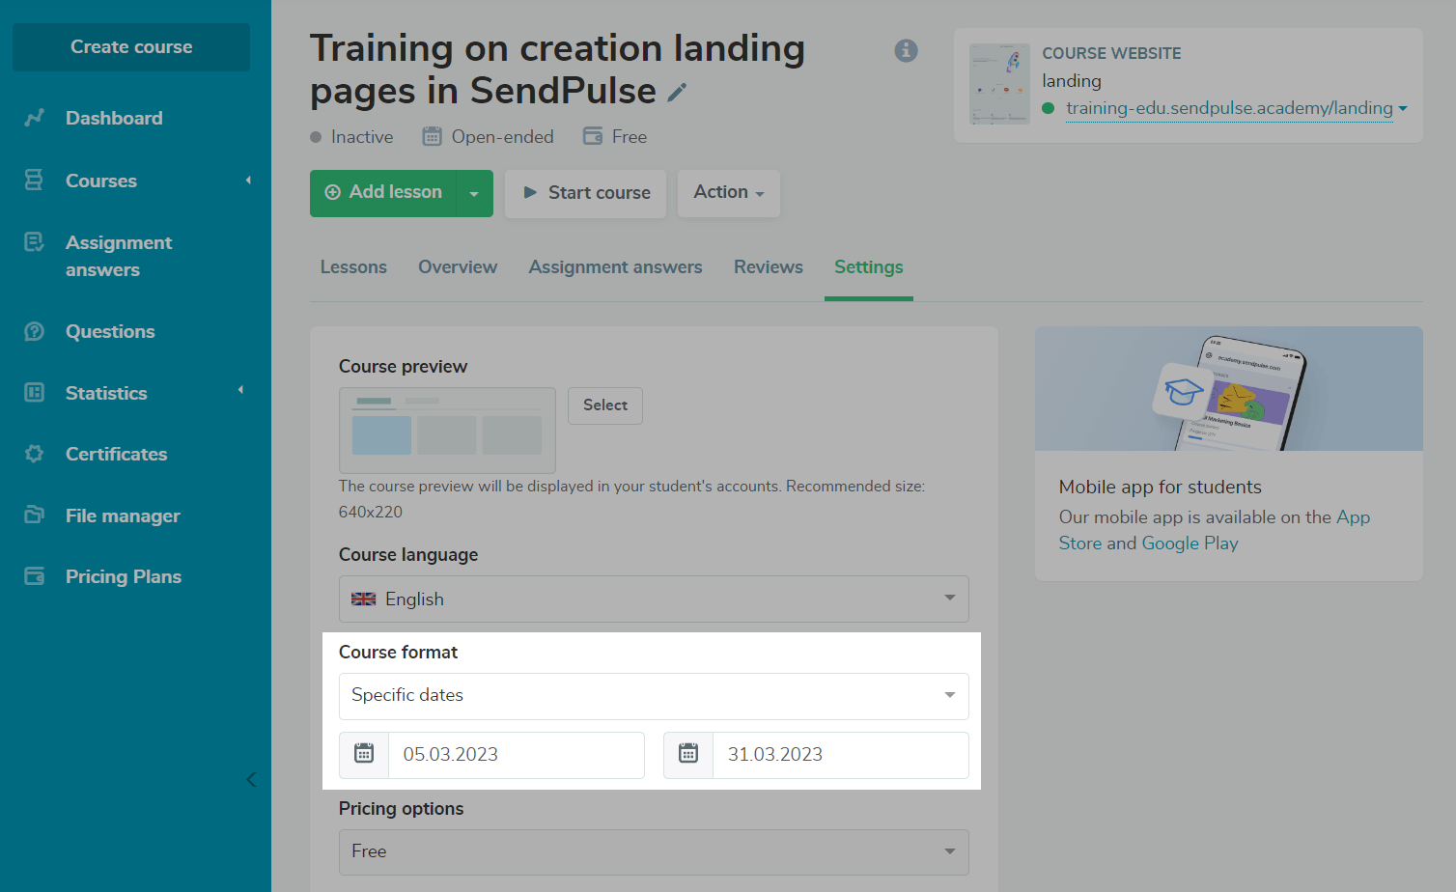Switch to the Reviews tab
Image resolution: width=1456 pixels, height=892 pixels.
(768, 267)
